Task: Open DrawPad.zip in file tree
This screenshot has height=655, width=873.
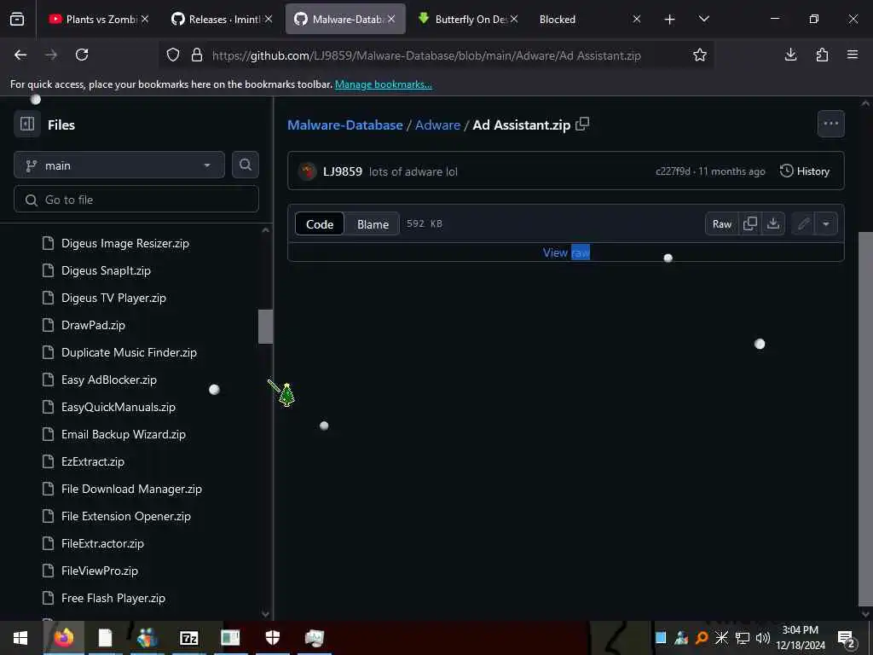Action: point(93,325)
